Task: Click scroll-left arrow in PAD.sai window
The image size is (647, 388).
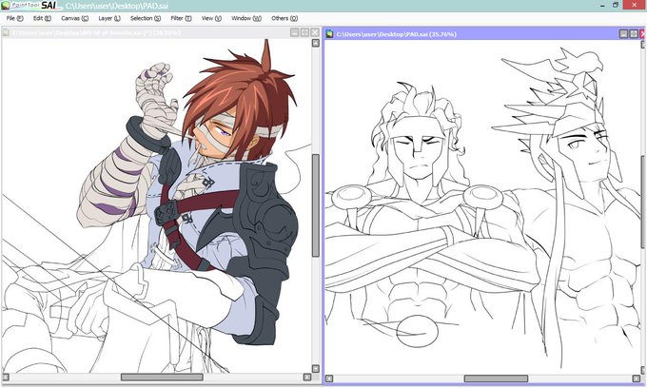Action: 329,378
